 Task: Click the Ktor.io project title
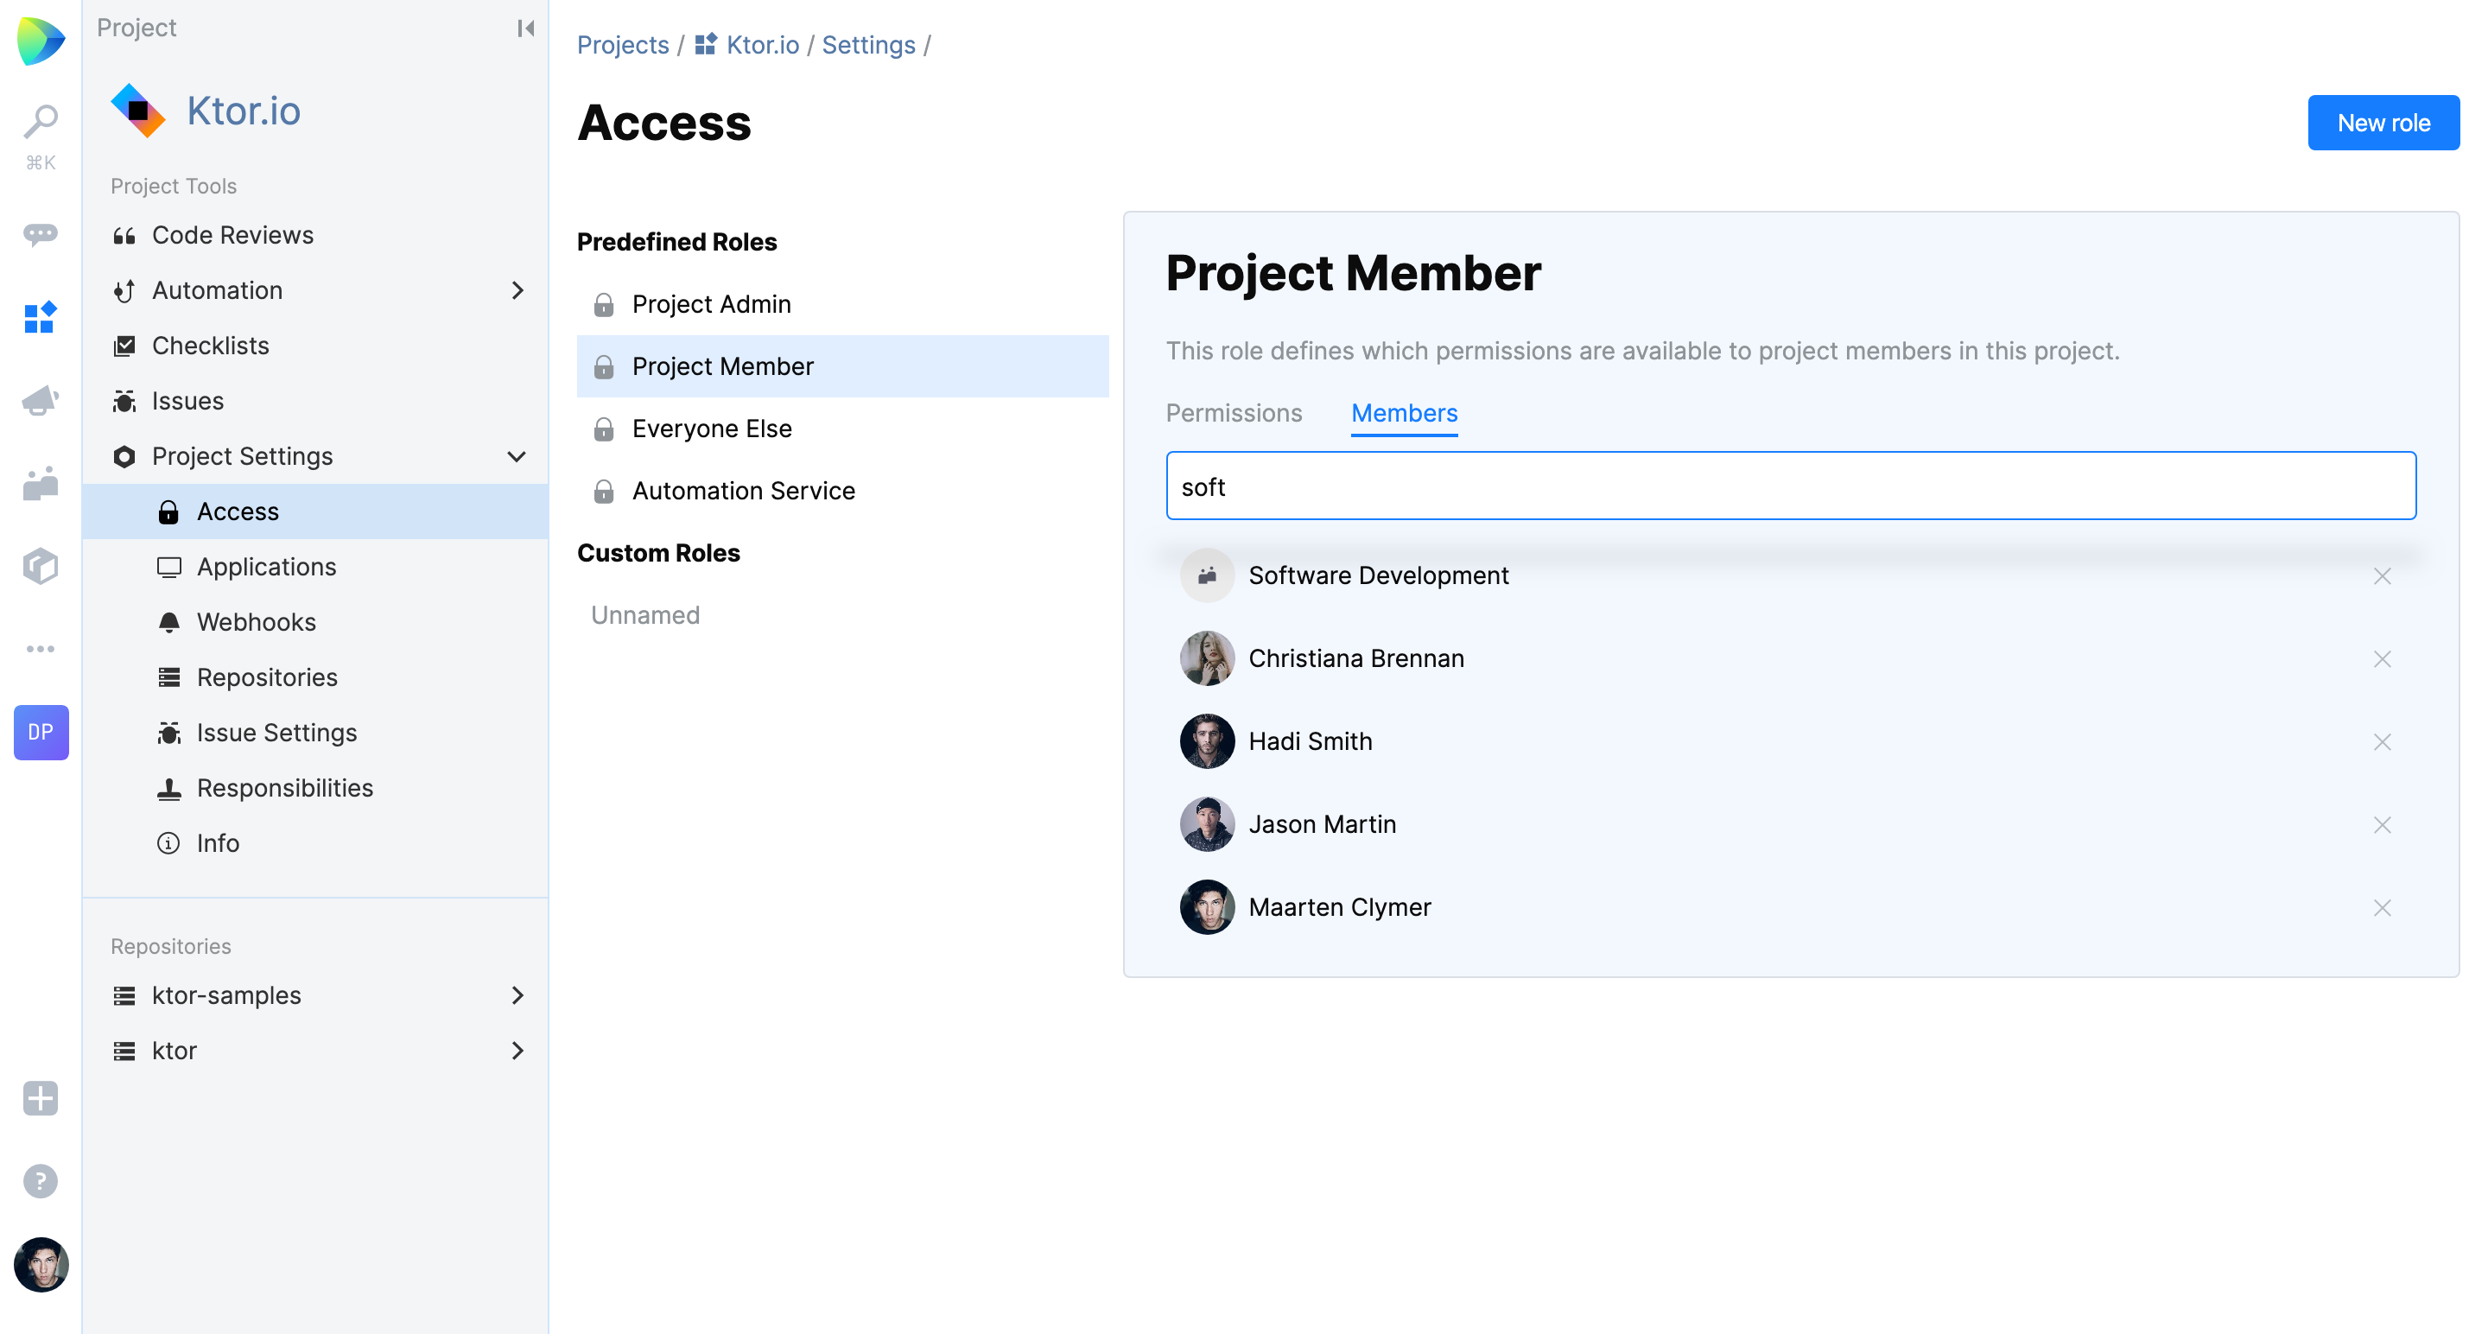coord(244,111)
